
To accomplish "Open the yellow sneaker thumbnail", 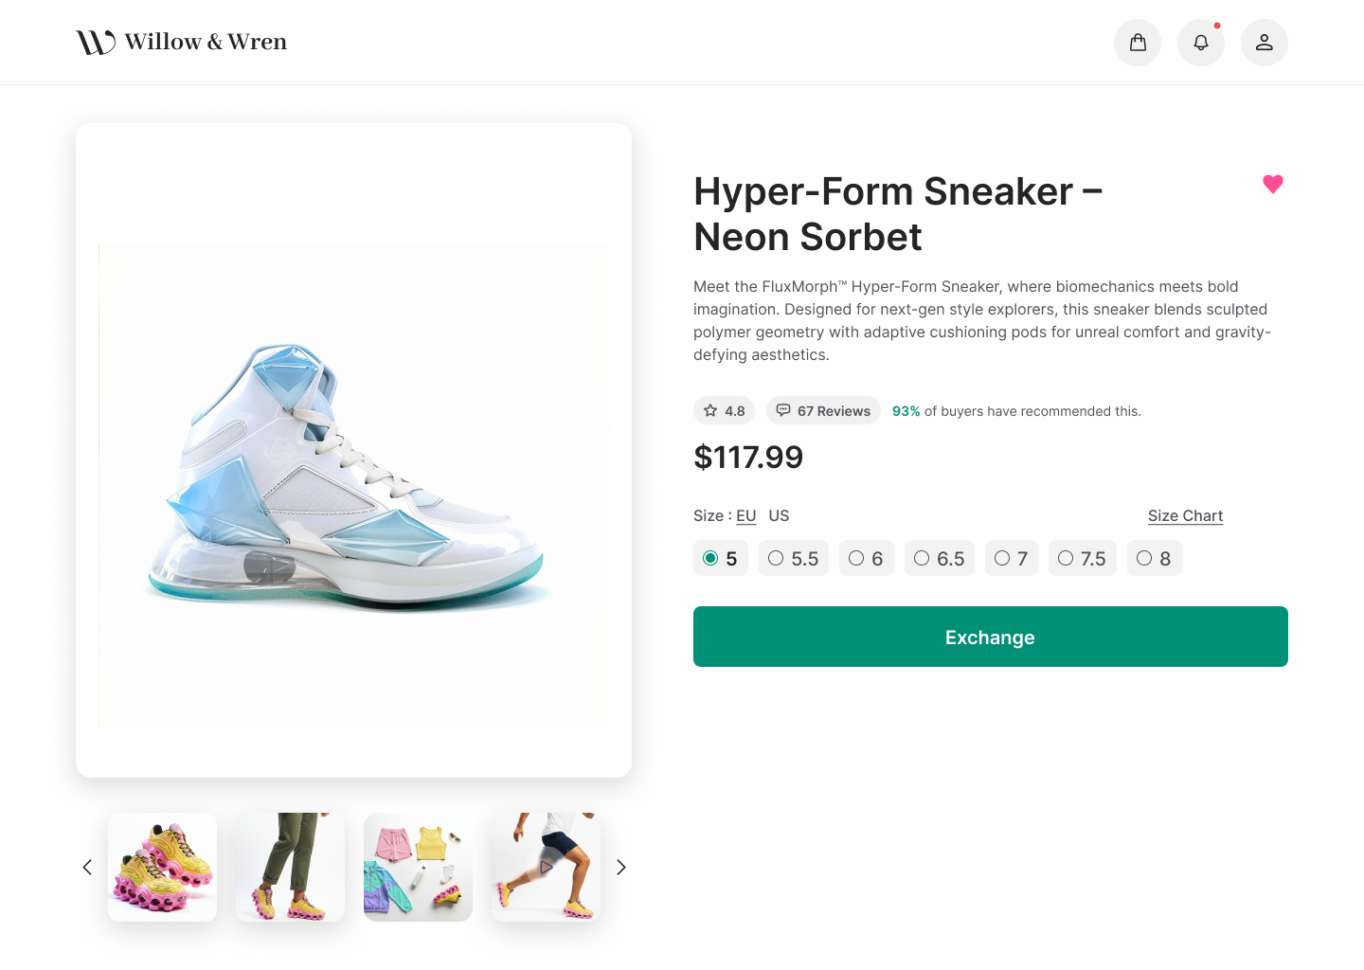I will click(x=162, y=867).
